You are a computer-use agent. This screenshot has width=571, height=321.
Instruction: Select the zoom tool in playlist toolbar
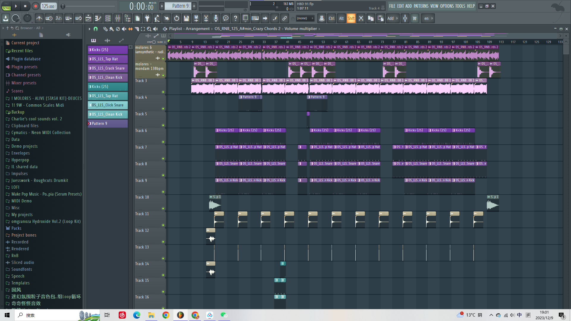(x=149, y=29)
